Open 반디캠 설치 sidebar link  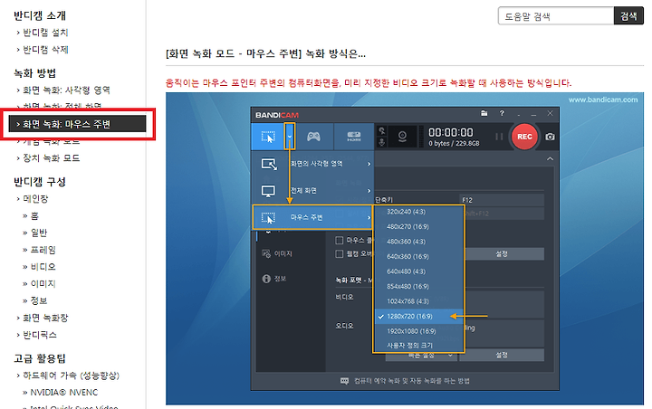tap(45, 33)
